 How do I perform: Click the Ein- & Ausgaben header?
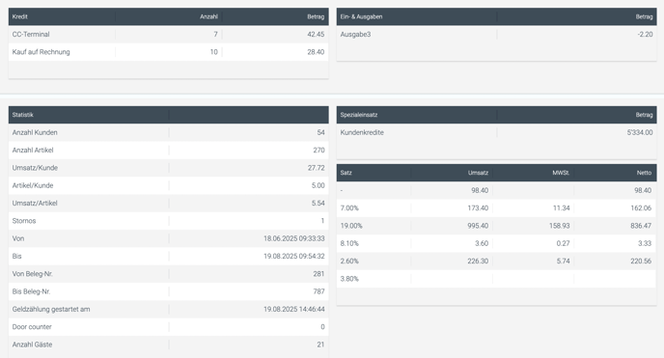click(361, 16)
